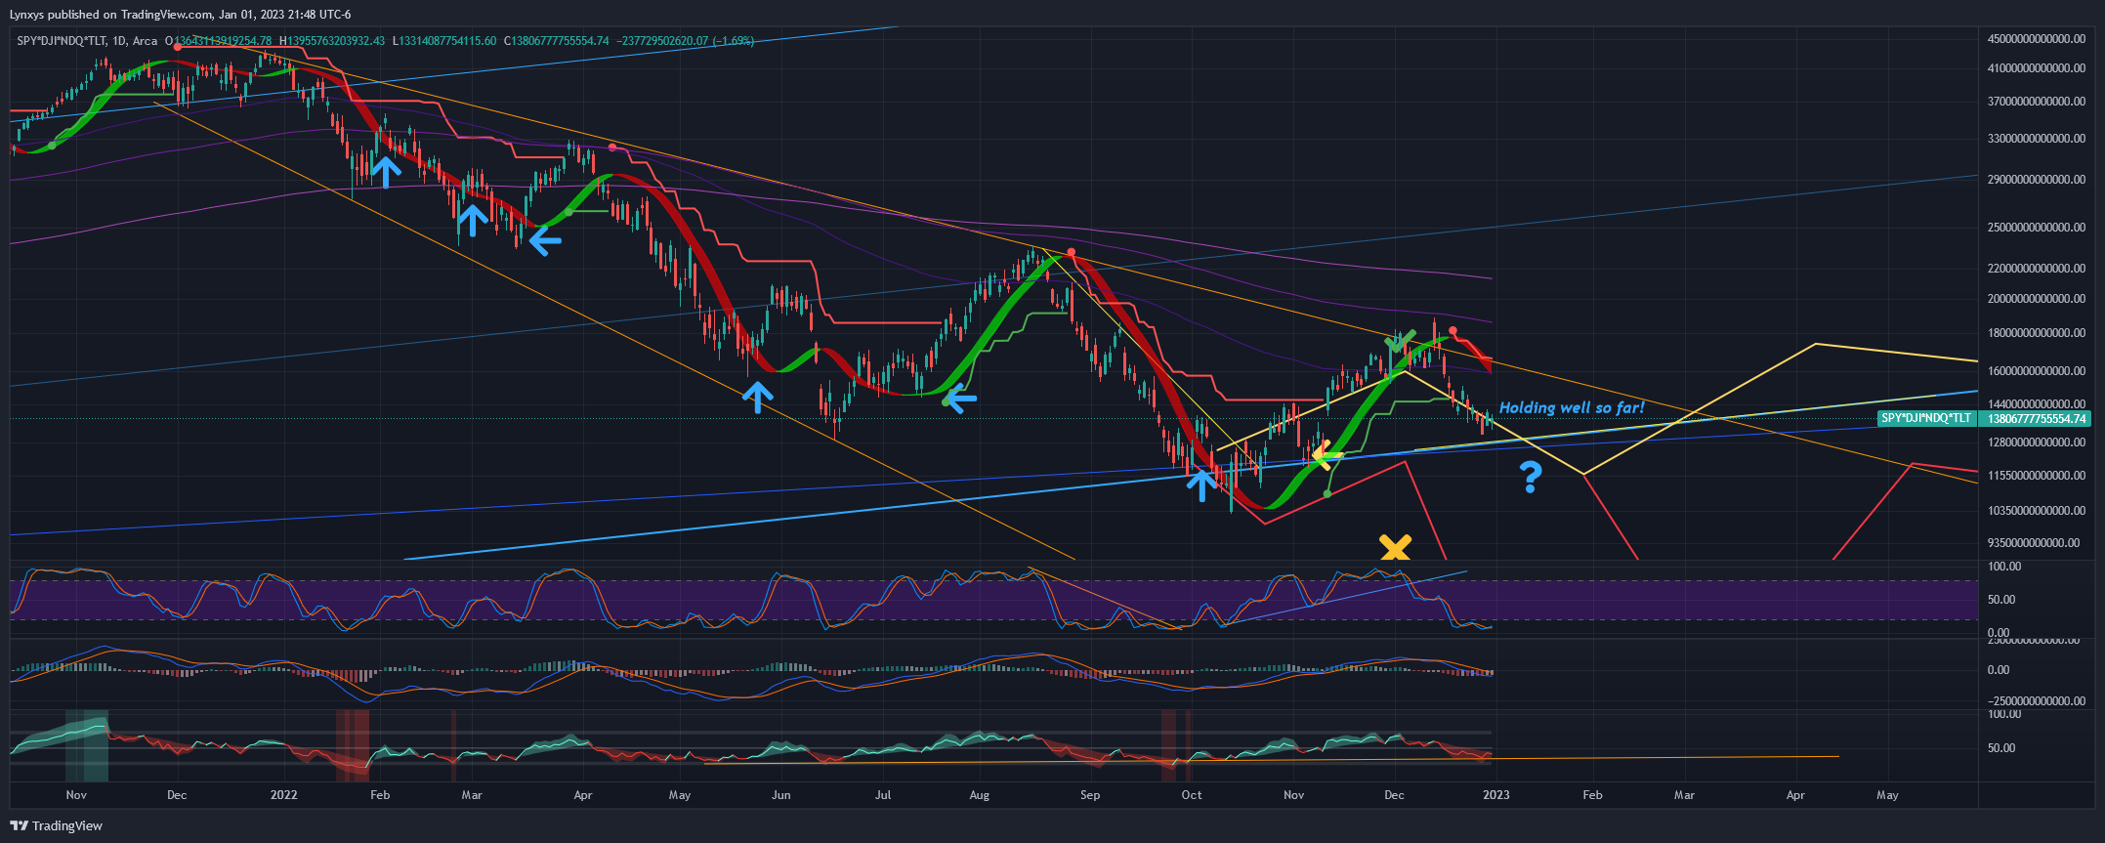Click the orange X mark drawing
This screenshot has width=2105, height=843.
pyautogui.click(x=1395, y=547)
